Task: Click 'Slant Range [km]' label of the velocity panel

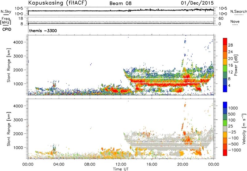Action: [9, 129]
